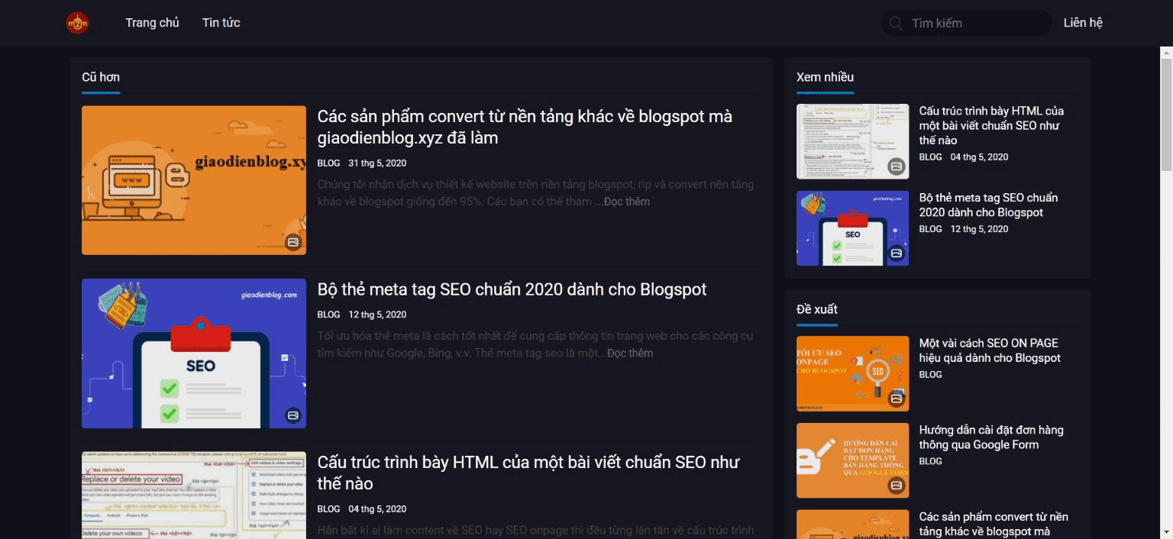Click image badge on Cấu trúc trình bày sidebar thumbnail
Image resolution: width=1173 pixels, height=539 pixels.
[897, 166]
